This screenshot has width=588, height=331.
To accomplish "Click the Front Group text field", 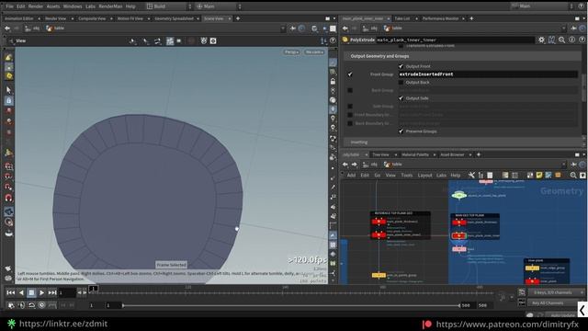I will pyautogui.click(x=488, y=74).
